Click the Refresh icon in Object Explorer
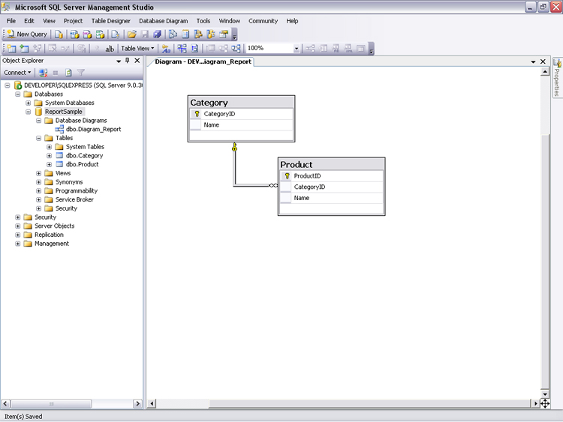This screenshot has height=422, width=563. 68,73
